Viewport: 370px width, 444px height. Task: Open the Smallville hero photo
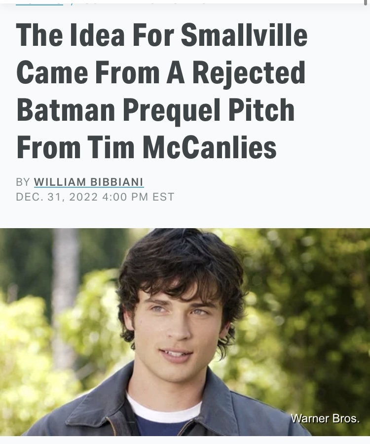185,332
